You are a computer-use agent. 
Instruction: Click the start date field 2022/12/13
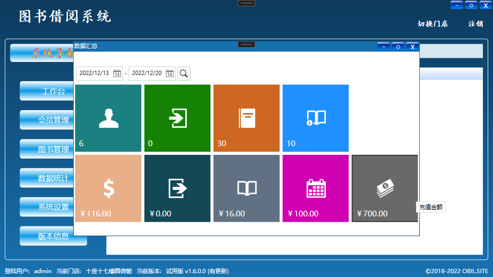click(x=94, y=74)
